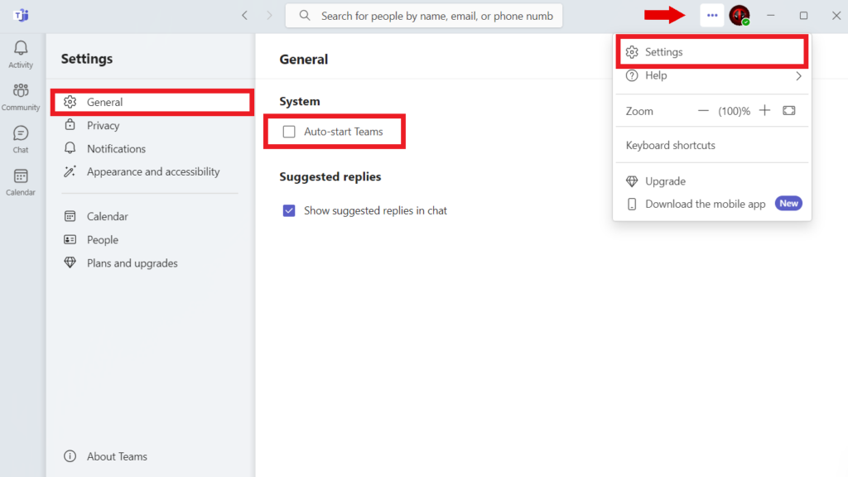Enable the Auto-start Teams checkbox
Viewport: 848px width, 477px height.
click(x=289, y=131)
